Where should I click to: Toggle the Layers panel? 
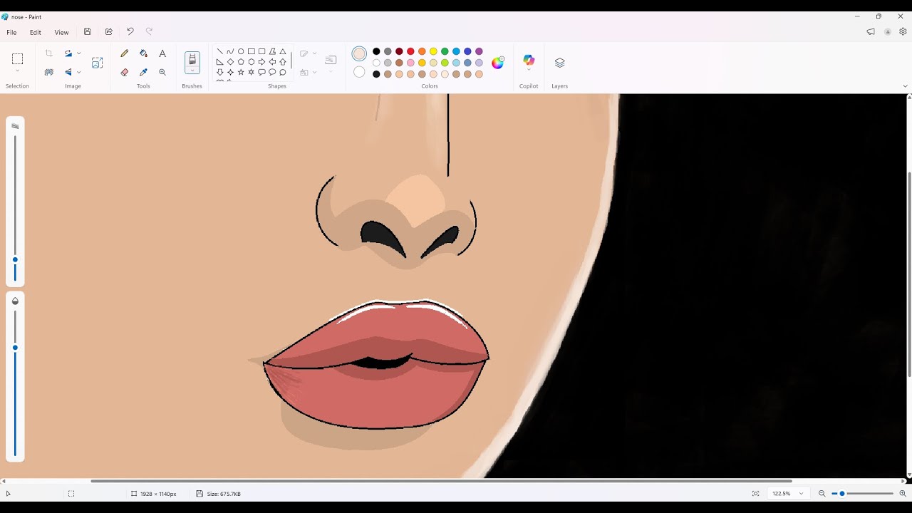559,63
